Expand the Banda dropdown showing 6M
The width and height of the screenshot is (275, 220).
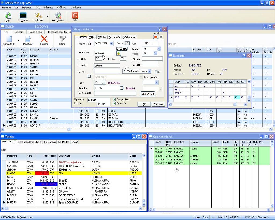pyautogui.click(x=159, y=49)
